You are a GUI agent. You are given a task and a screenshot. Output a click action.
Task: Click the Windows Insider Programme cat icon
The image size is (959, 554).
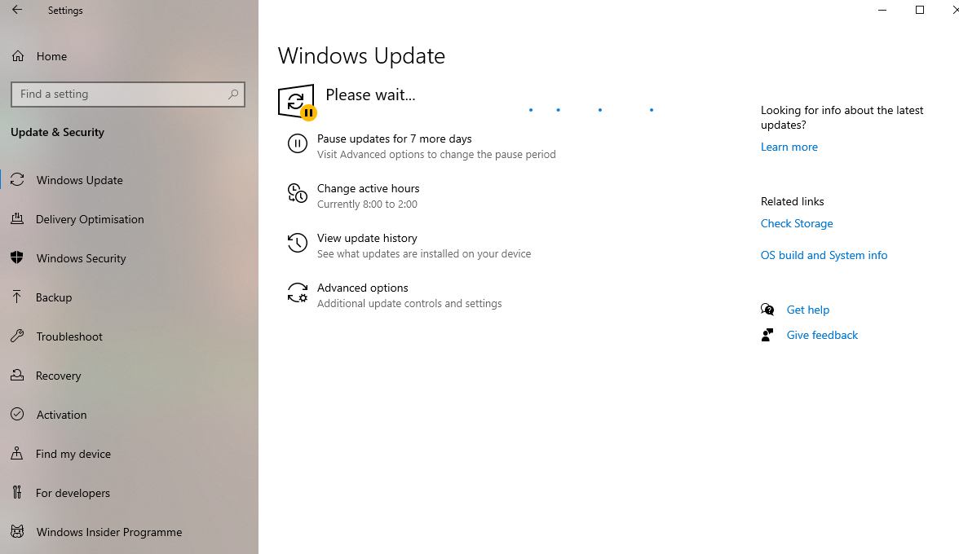tap(17, 531)
